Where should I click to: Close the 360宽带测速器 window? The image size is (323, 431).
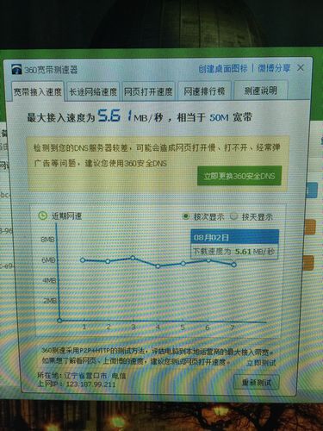click(x=301, y=68)
